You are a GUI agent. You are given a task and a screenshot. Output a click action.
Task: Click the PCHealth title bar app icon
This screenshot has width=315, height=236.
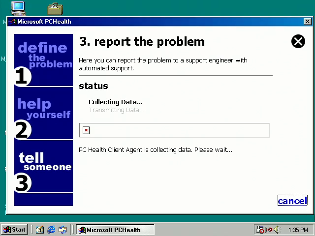tap(12, 22)
